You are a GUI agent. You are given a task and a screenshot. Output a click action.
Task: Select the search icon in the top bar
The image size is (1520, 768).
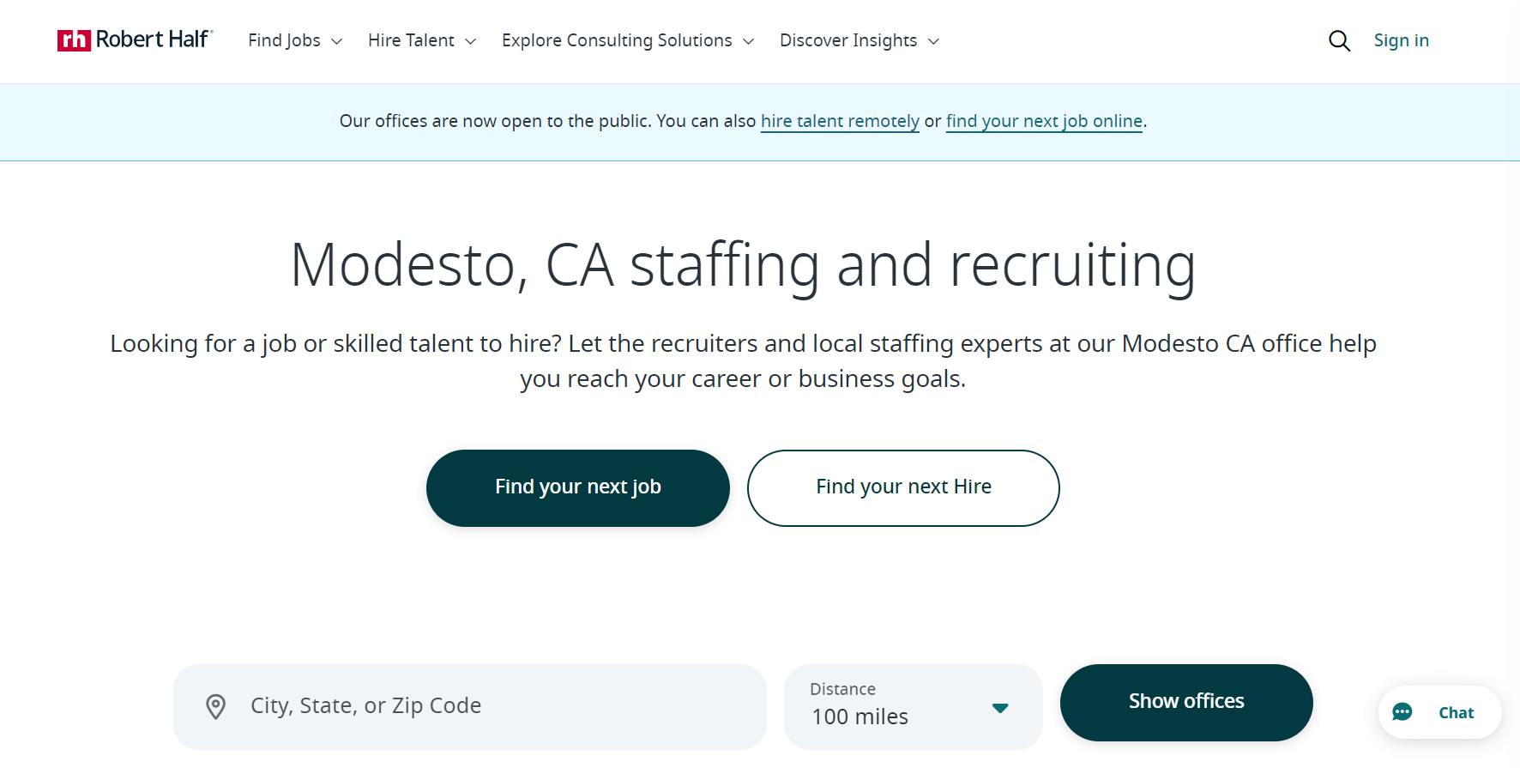[1339, 40]
